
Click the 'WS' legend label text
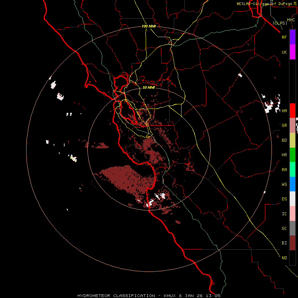coord(284,184)
